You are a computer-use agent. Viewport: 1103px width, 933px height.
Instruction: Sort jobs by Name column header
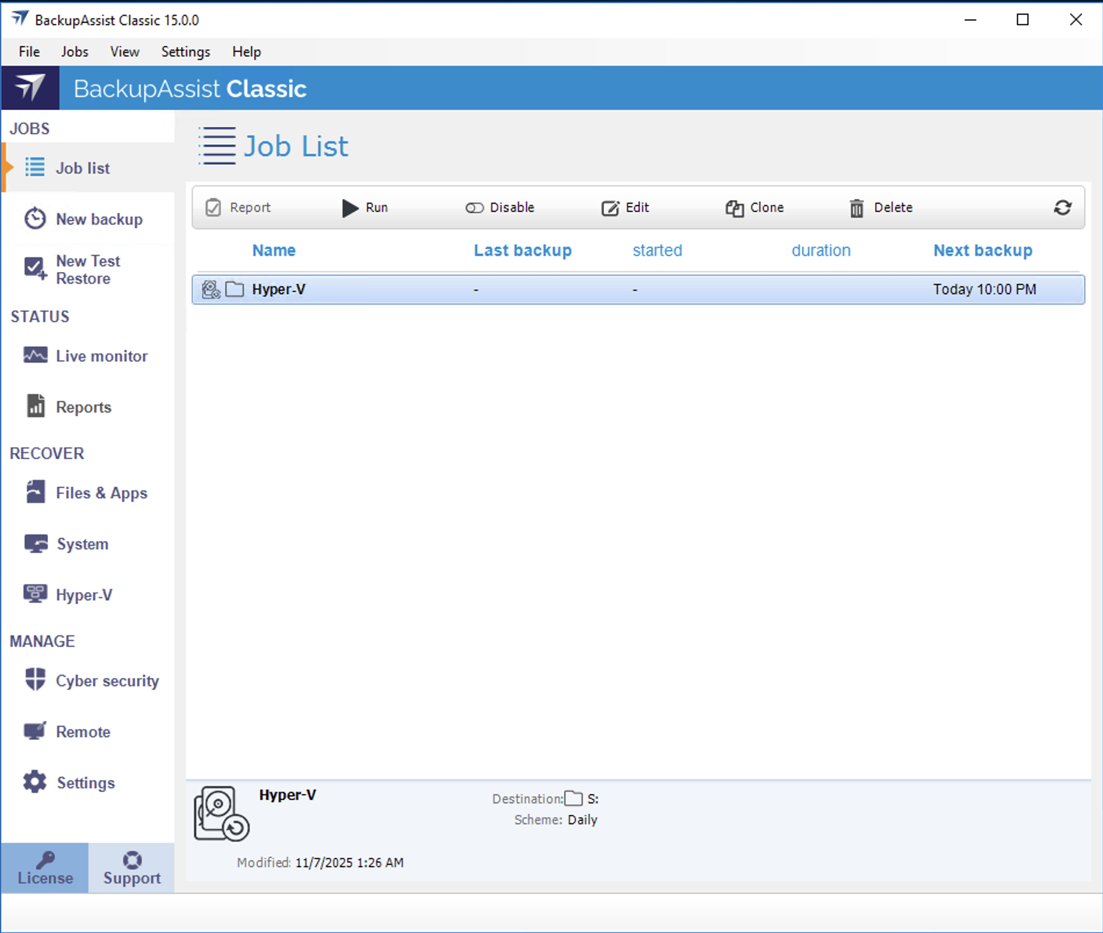273,251
